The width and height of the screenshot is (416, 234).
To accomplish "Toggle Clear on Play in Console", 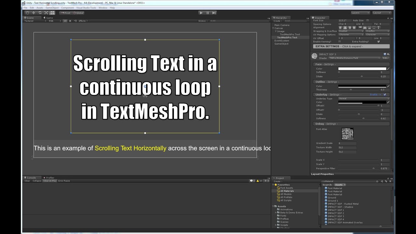I will pos(50,181).
